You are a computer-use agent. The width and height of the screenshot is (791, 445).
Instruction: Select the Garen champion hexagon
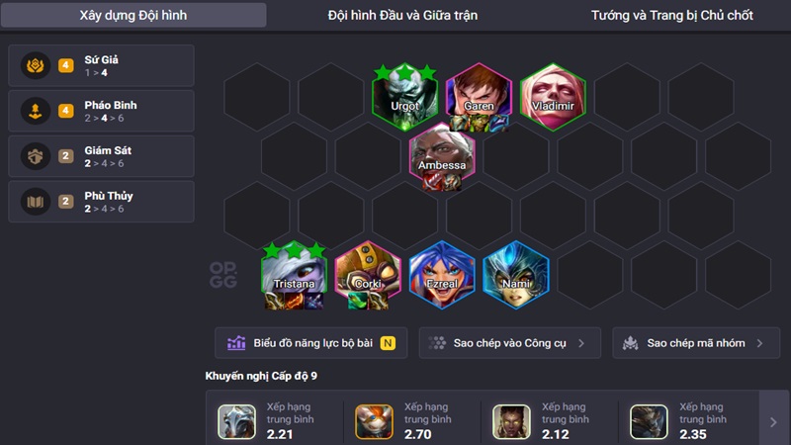pos(479,97)
